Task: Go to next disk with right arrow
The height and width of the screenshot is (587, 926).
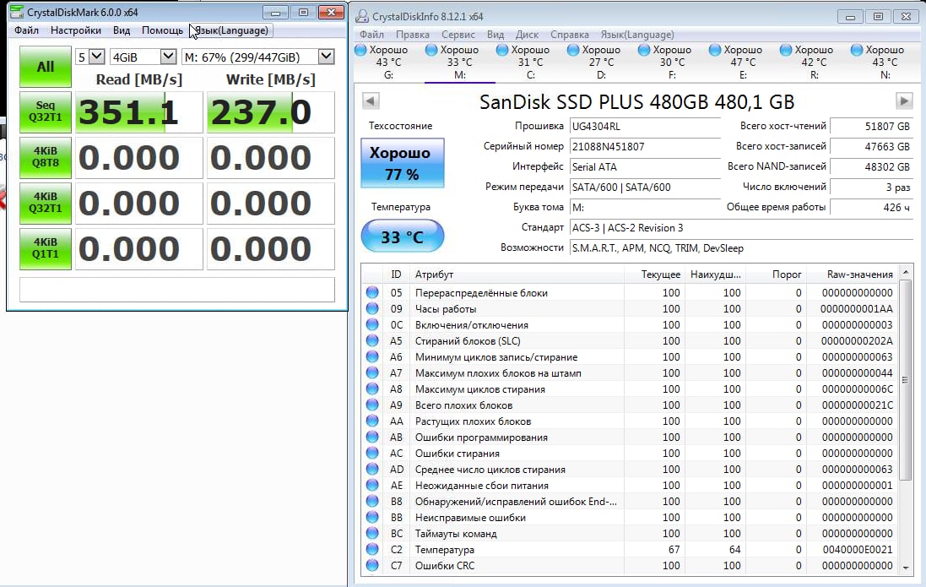Action: (x=904, y=101)
